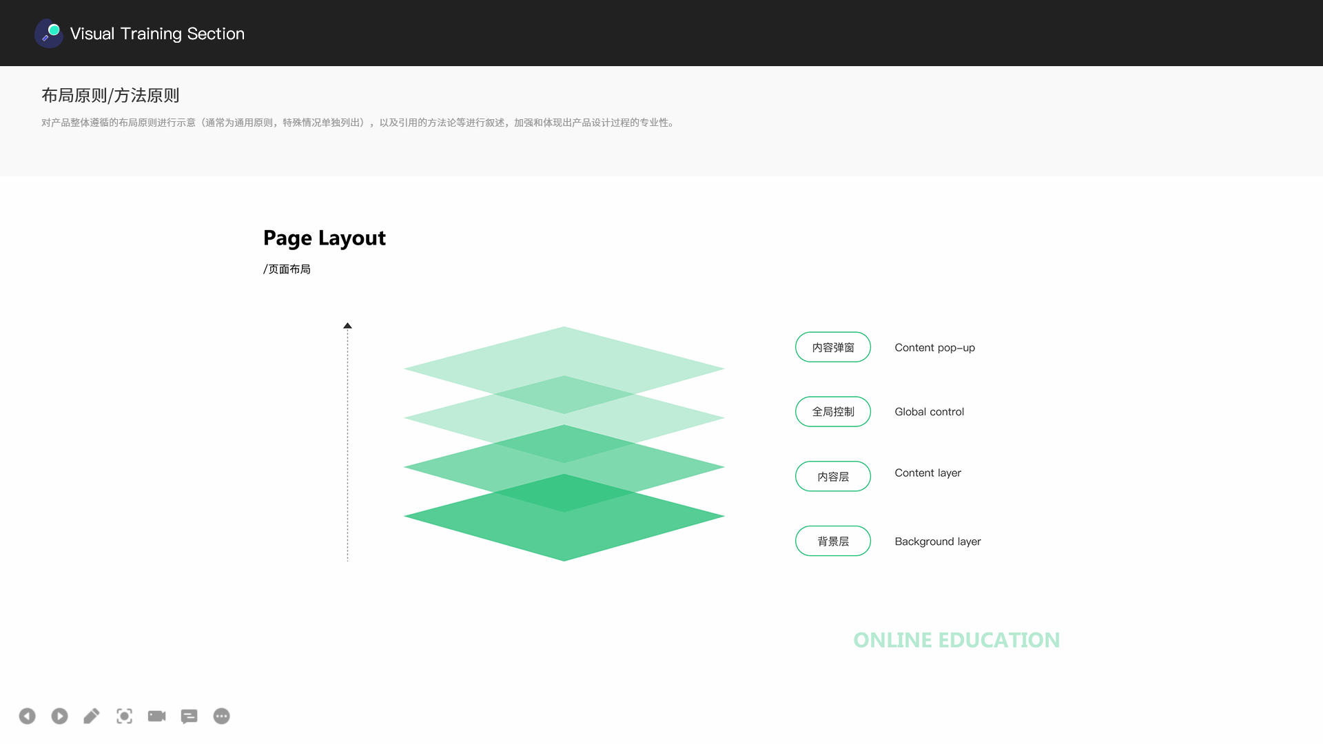Click the 背景层 Background layer button
This screenshot has height=744, width=1323.
(832, 541)
